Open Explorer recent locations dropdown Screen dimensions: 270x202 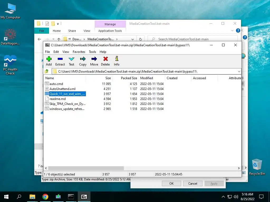(53, 39)
